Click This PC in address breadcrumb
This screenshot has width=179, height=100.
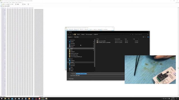coord(78,34)
